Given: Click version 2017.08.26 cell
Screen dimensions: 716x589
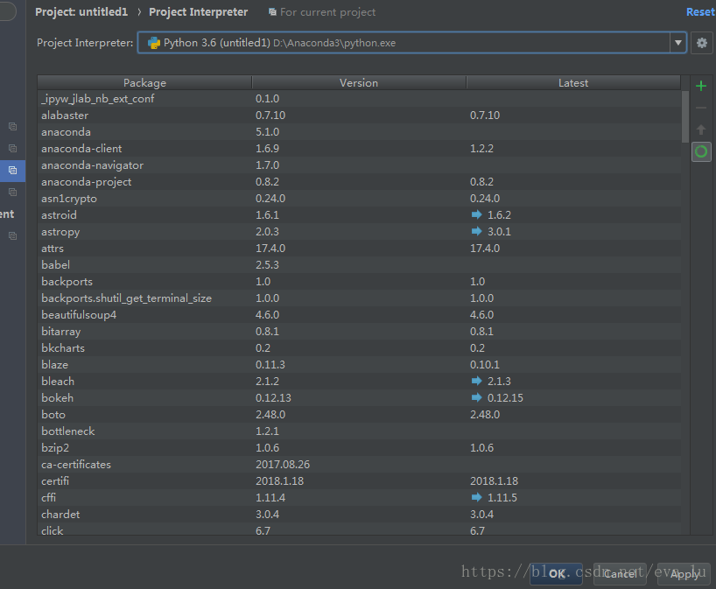Looking at the screenshot, I should pos(283,465).
